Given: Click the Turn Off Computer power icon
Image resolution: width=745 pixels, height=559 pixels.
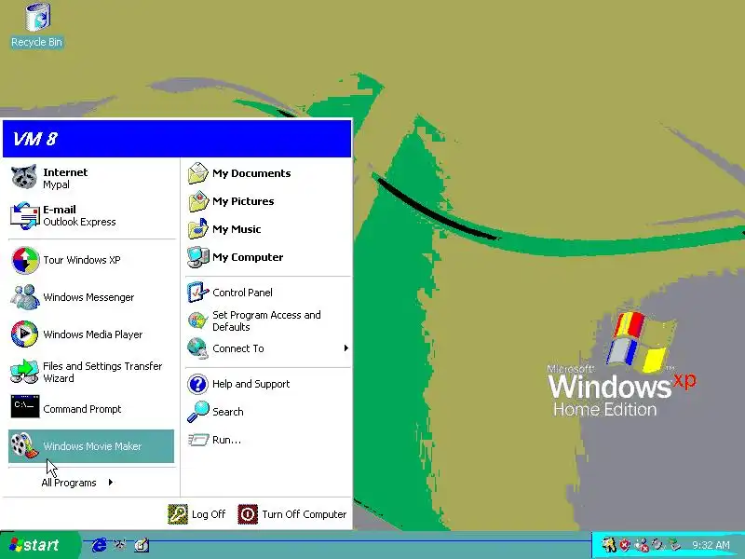Looking at the screenshot, I should tap(248, 514).
